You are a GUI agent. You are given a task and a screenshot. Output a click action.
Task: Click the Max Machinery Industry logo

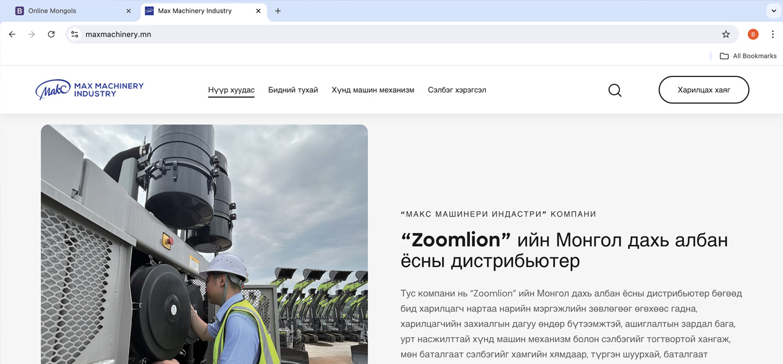coord(89,90)
